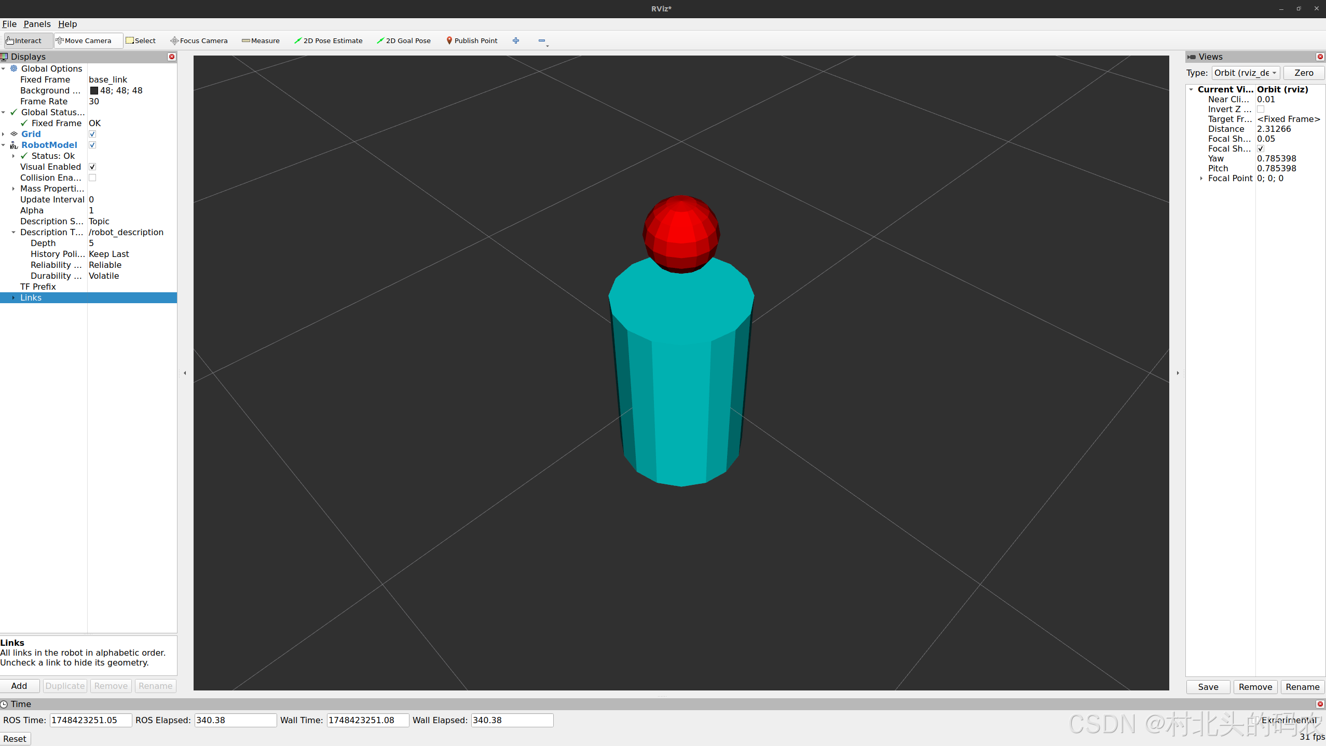The height and width of the screenshot is (746, 1326).
Task: Expand the Focal Point property
Action: 1201,178
